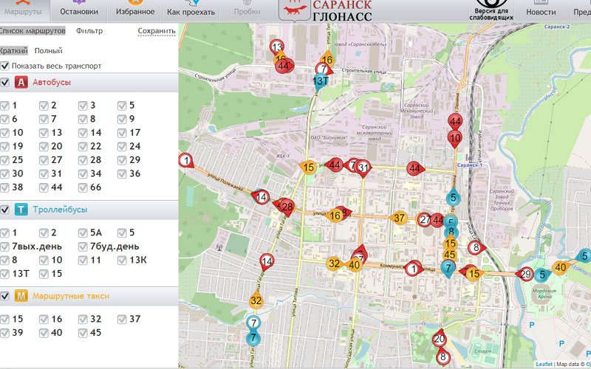Select the blue 13T trolleybus marker on map
Viewport: 591px width, 369px height.
tap(321, 80)
